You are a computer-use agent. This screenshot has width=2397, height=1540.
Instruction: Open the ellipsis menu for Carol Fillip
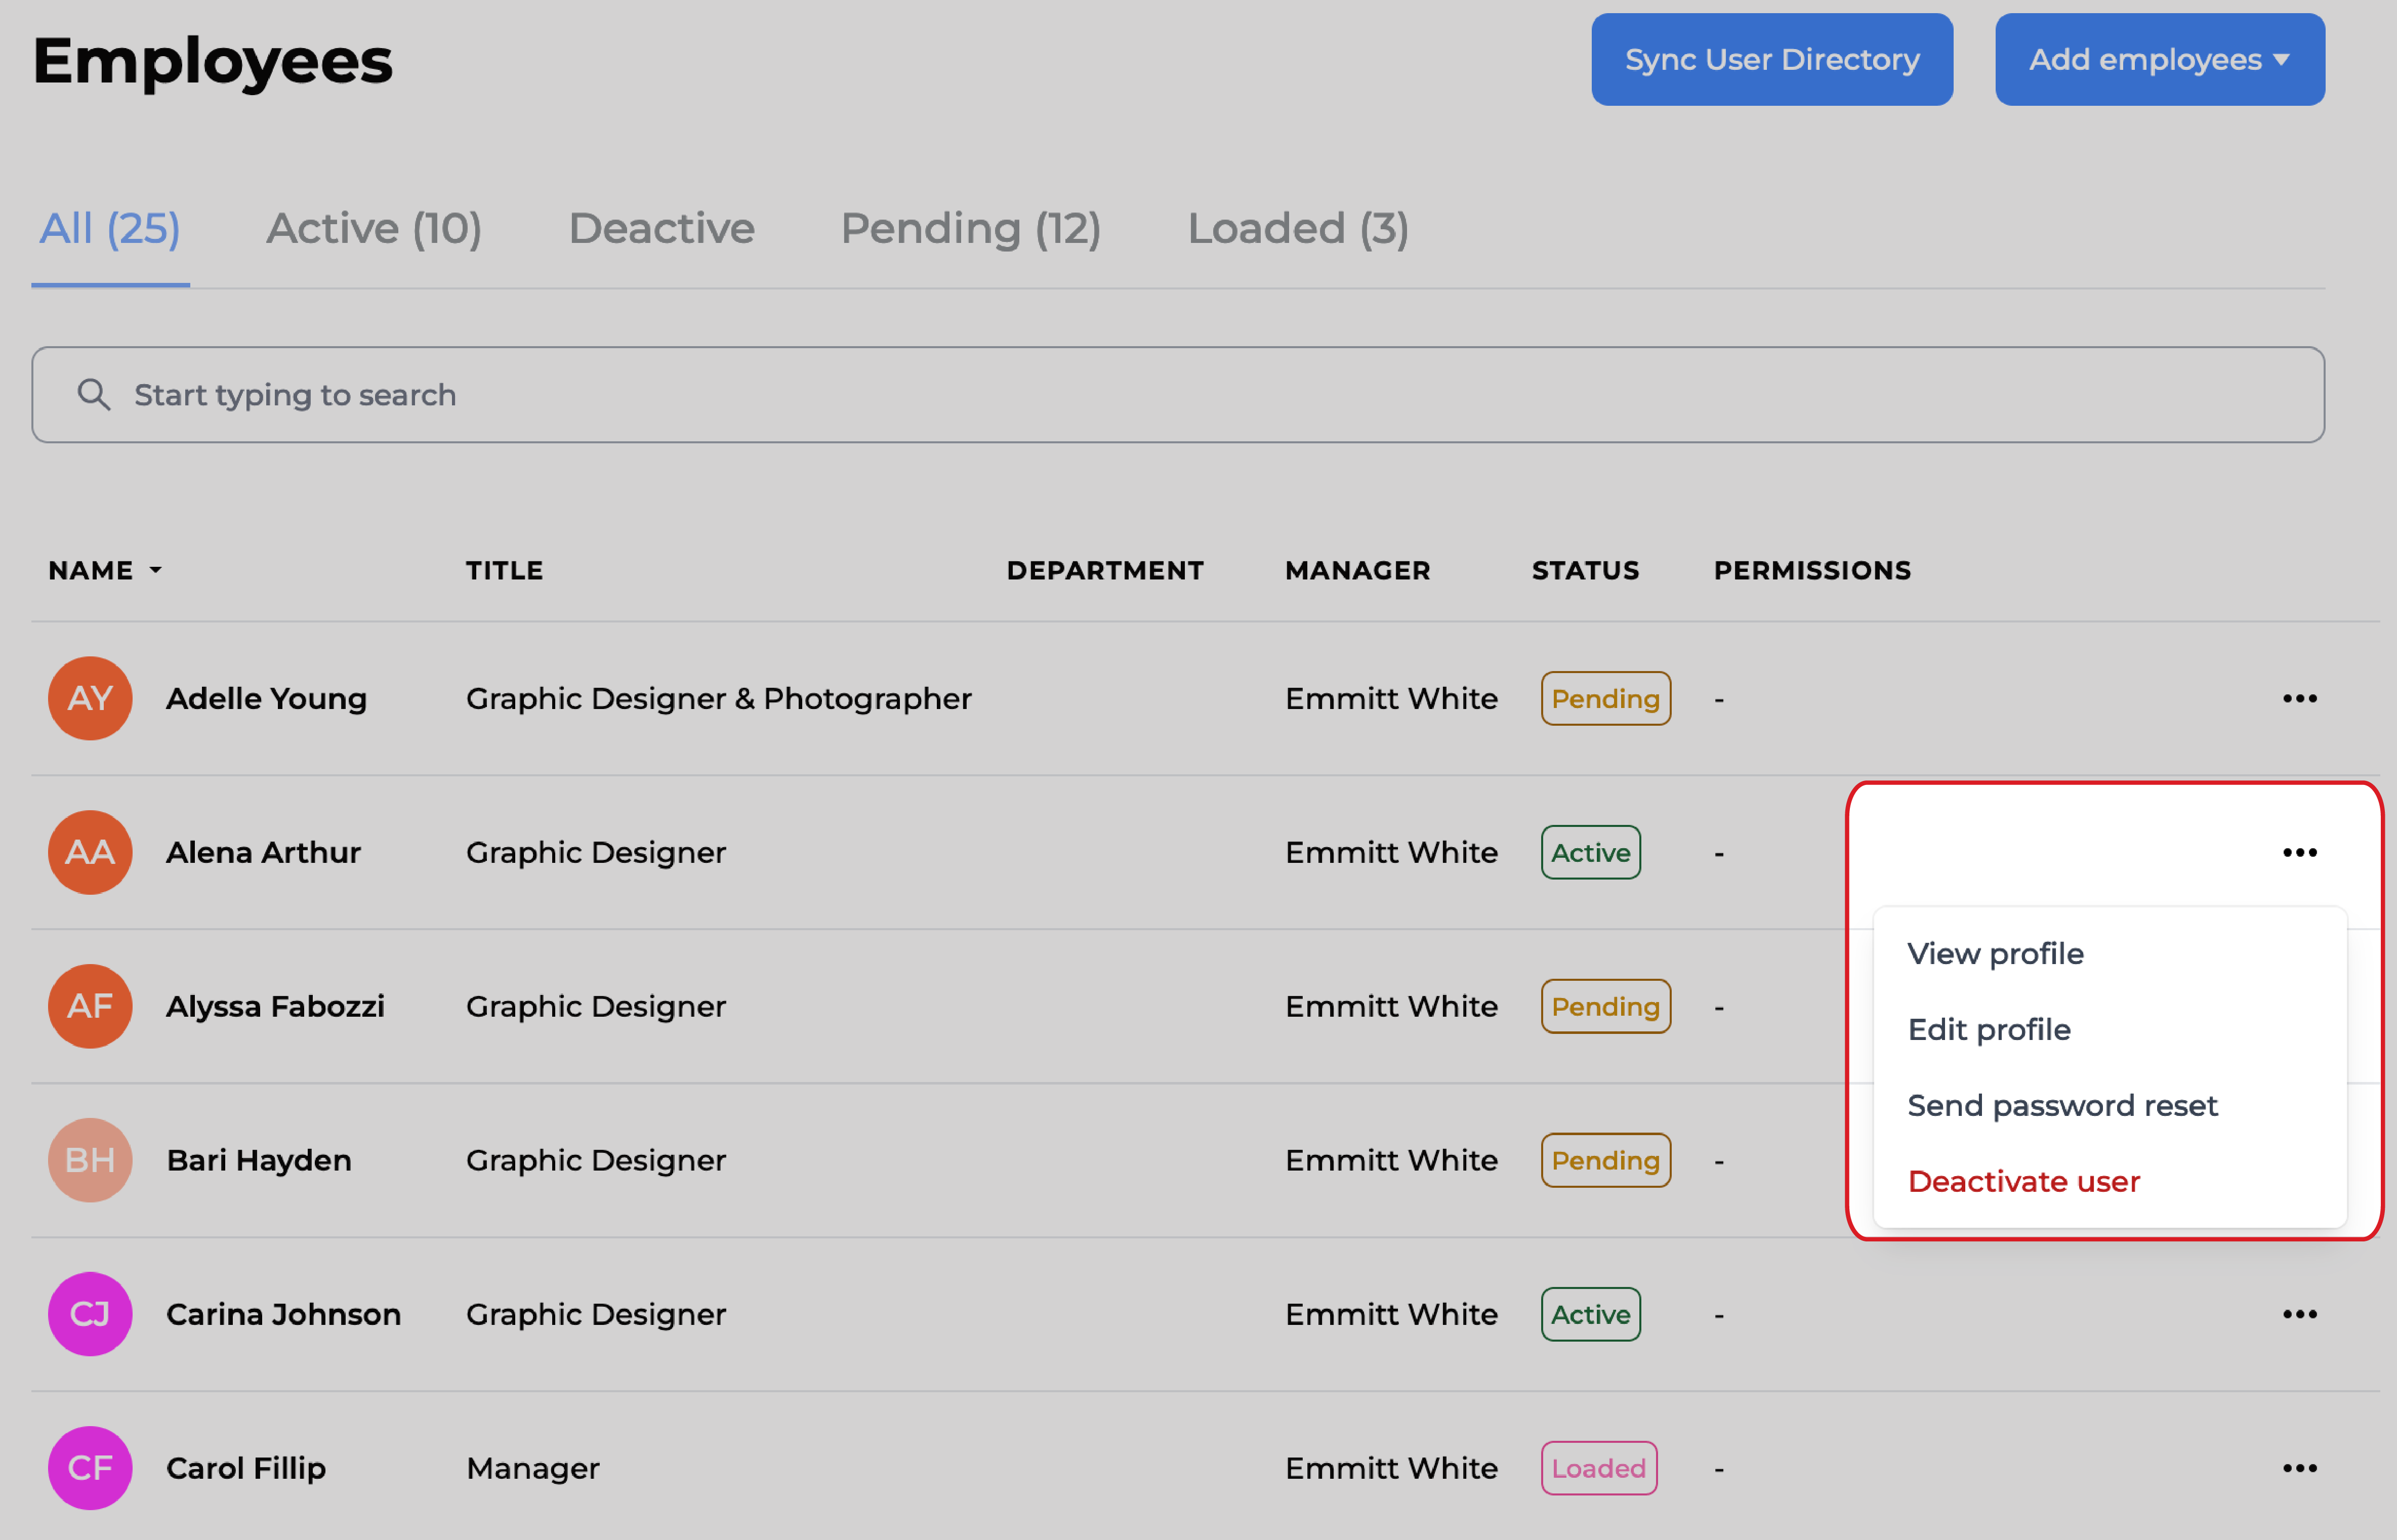(x=2299, y=1468)
